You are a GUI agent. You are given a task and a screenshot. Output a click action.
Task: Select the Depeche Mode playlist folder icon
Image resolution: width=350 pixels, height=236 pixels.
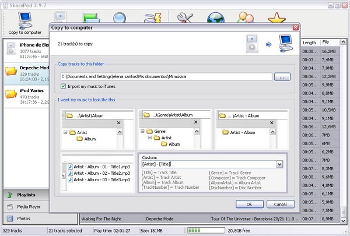11,71
